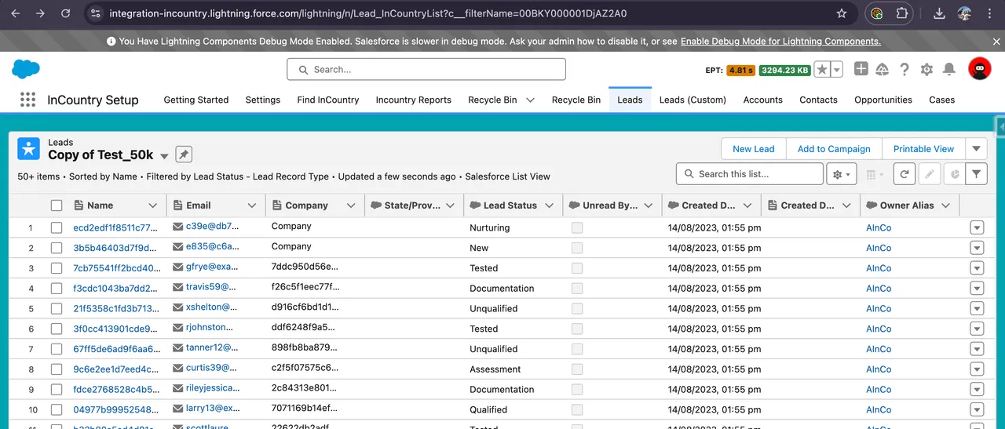1005x429 pixels.
Task: Open the Setup gear icon in header
Action: click(926, 69)
